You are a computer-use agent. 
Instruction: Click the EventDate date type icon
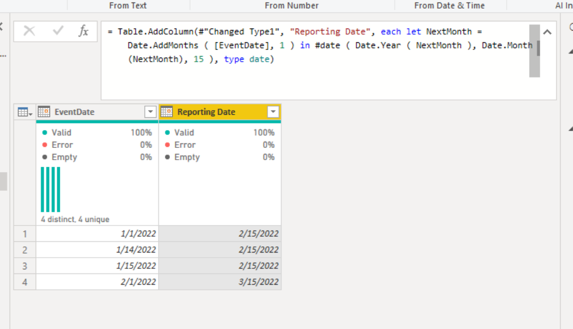point(44,112)
